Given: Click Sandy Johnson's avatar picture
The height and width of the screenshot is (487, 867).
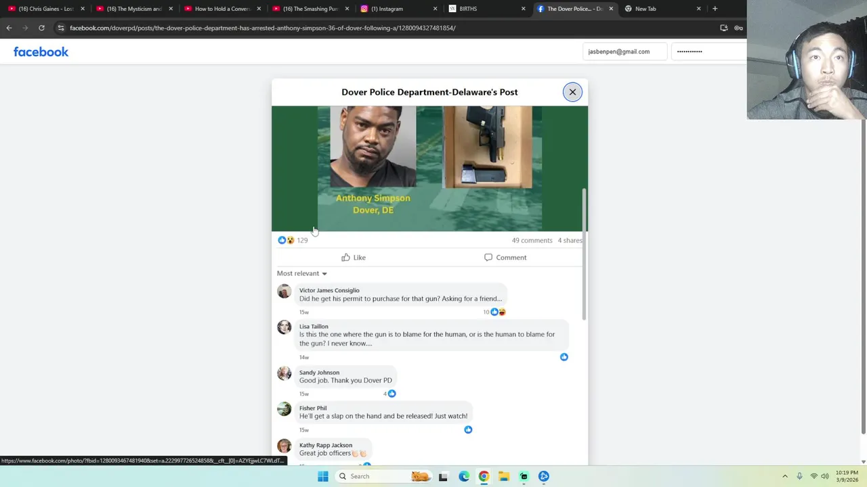Looking at the screenshot, I should [284, 373].
